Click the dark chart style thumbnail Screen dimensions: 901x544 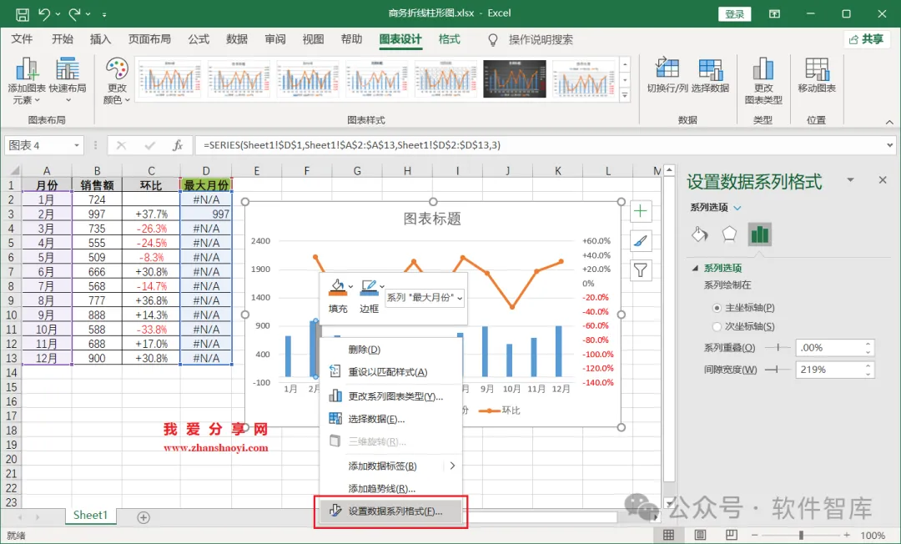point(514,78)
